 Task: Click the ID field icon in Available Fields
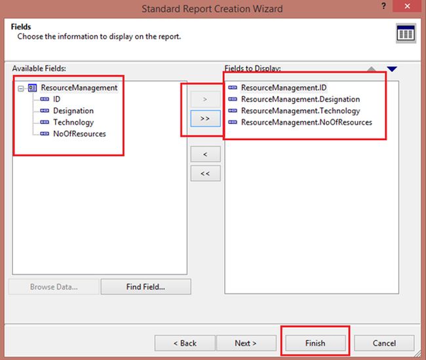(x=45, y=99)
